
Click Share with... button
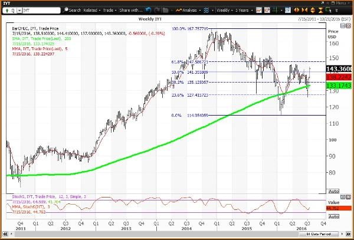click(131, 11)
